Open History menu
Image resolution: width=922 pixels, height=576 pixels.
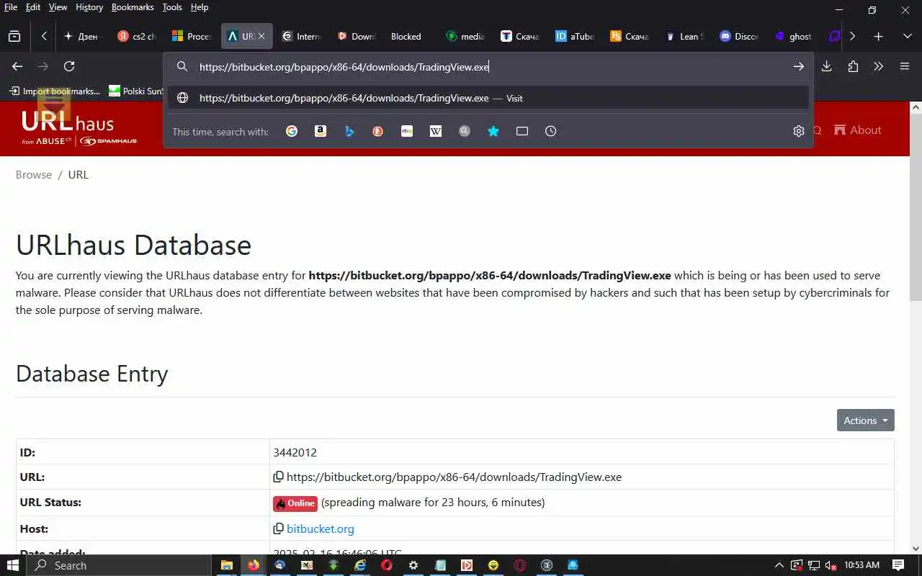tap(89, 7)
